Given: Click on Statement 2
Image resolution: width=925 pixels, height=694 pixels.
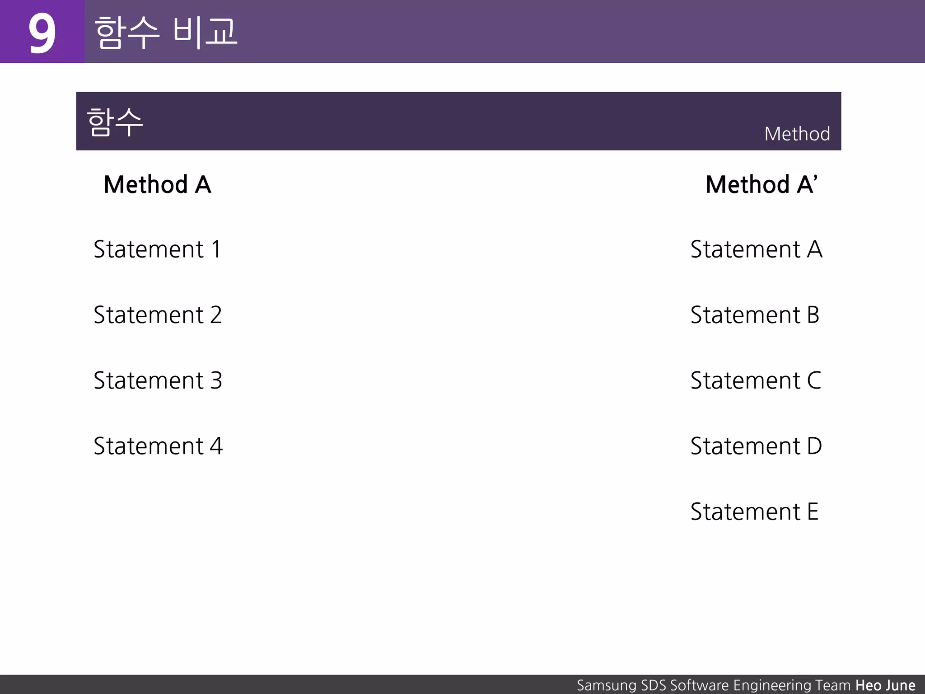Looking at the screenshot, I should [x=158, y=315].
